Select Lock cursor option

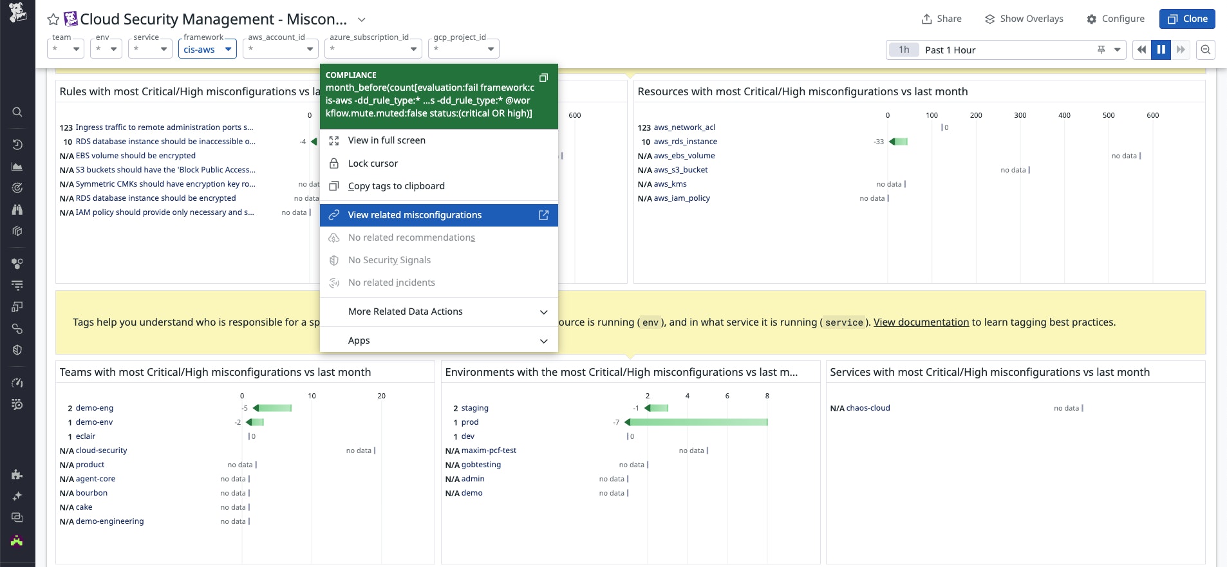coord(373,163)
